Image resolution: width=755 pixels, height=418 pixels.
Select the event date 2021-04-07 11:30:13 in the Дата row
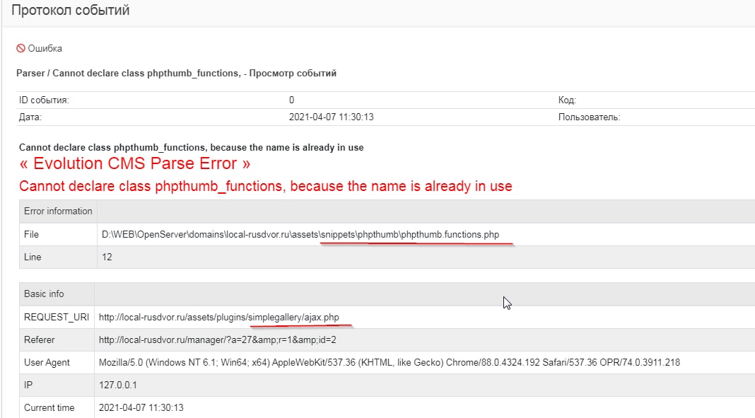coord(332,117)
